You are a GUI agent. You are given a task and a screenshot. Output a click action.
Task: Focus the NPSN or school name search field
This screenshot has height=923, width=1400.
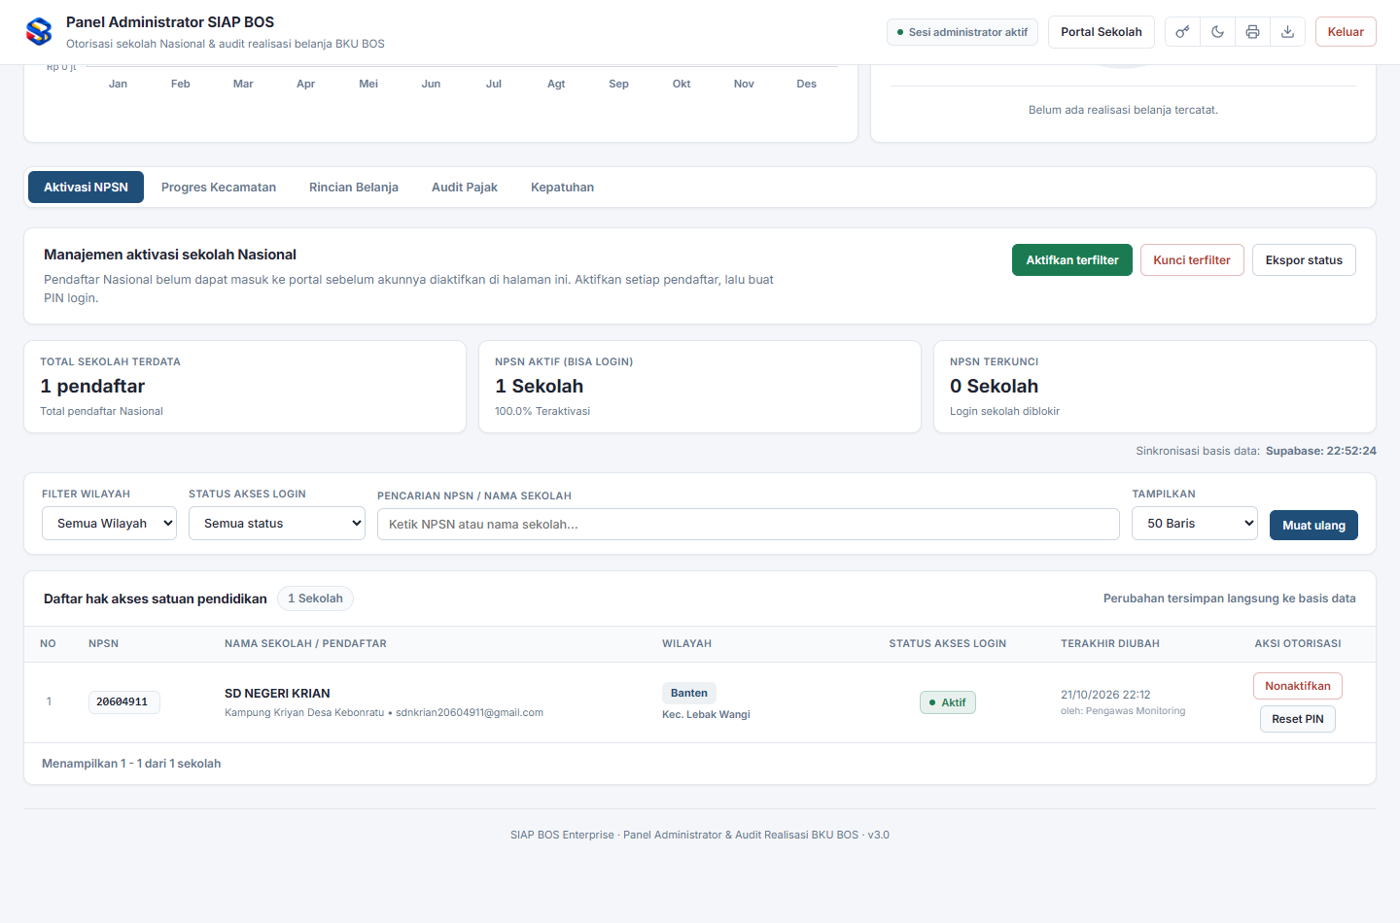tap(749, 524)
